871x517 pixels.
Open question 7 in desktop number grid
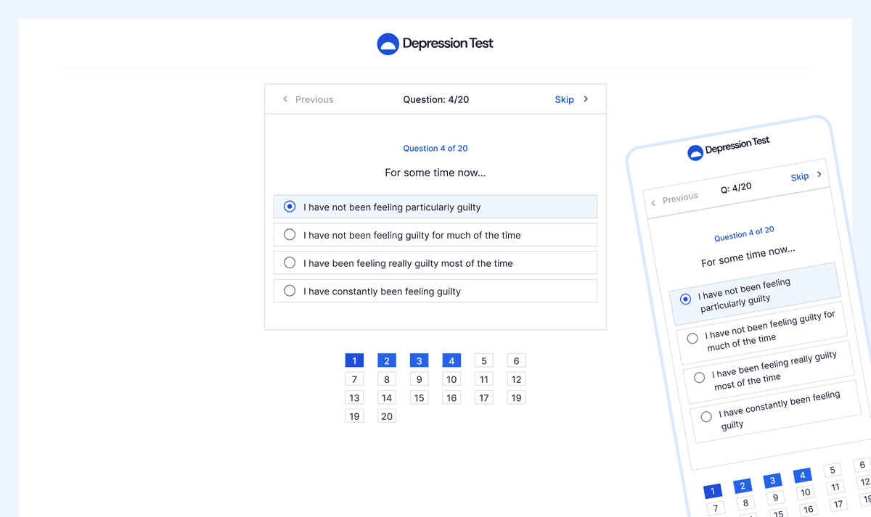[354, 379]
